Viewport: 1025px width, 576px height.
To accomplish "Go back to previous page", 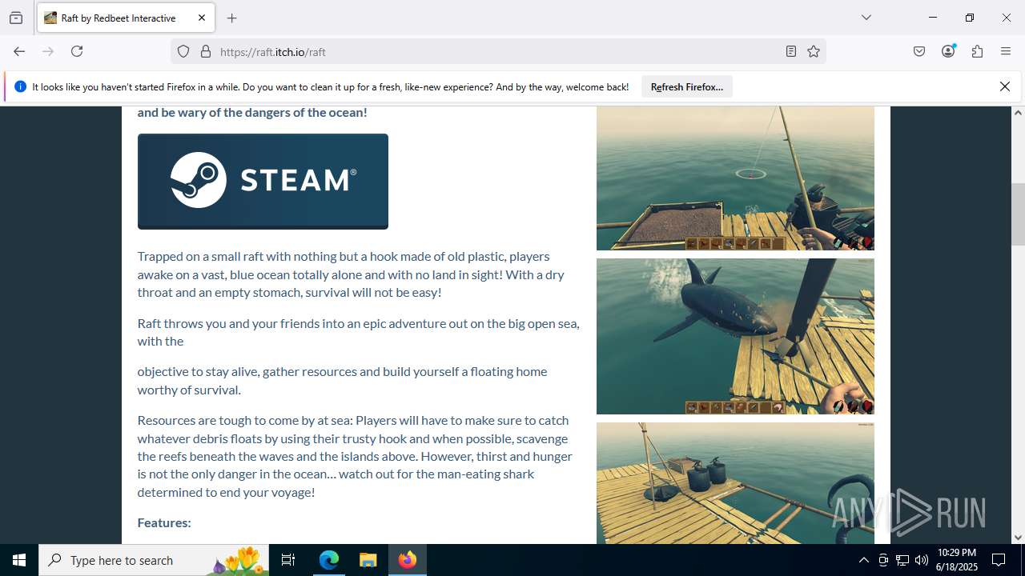I will pos(19,51).
